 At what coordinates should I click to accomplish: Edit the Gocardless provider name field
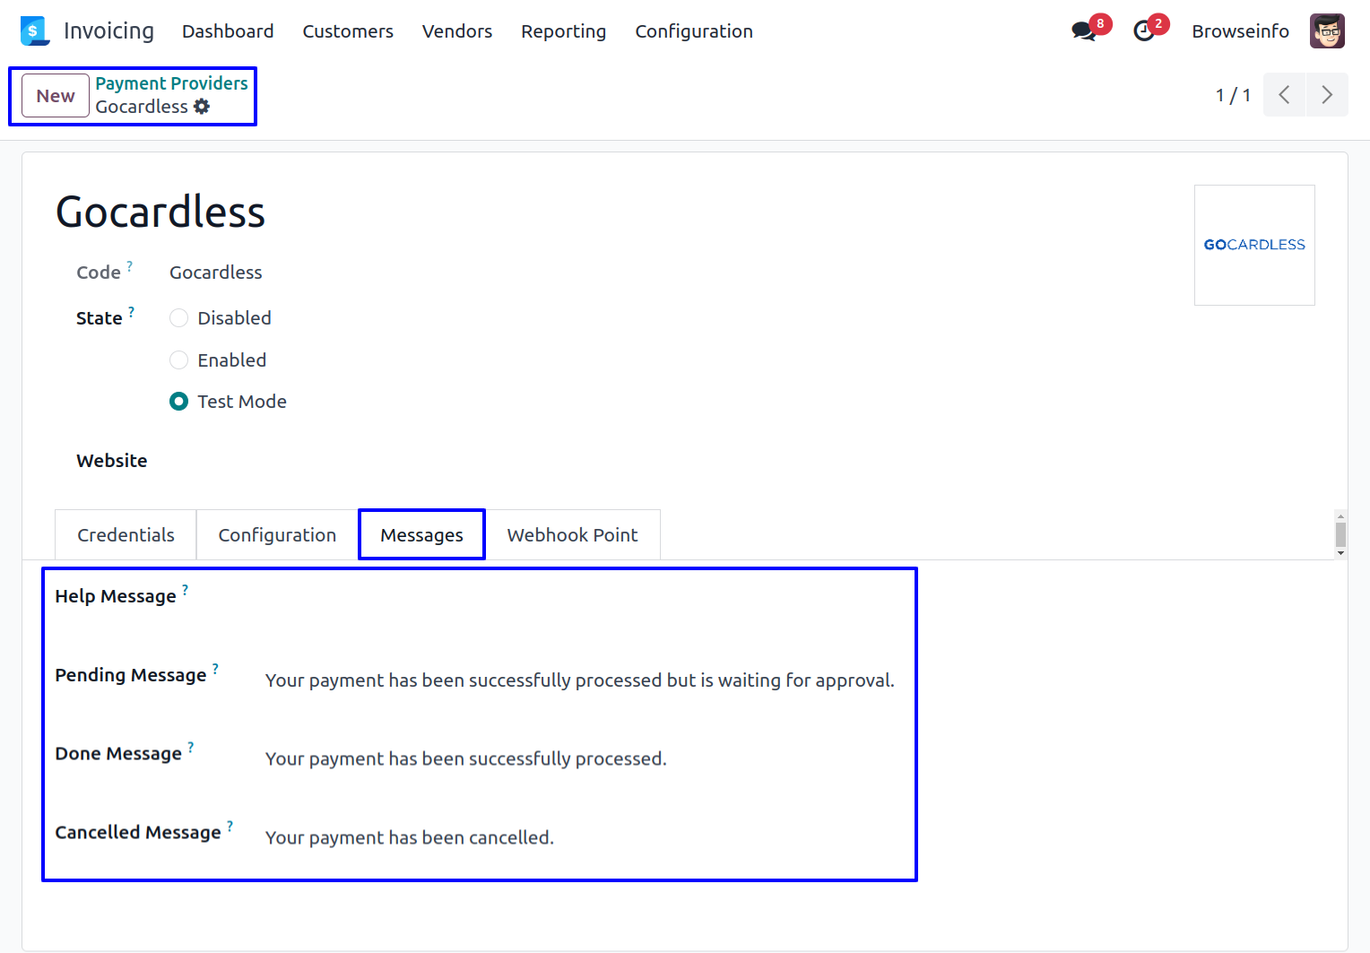pyautogui.click(x=160, y=212)
